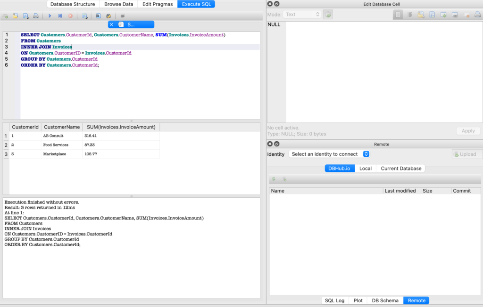
Task: Select the Food Services cell
Action: (62, 145)
